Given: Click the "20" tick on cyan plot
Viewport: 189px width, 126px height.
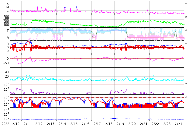Looking at the screenshot, I should (7, 76).
